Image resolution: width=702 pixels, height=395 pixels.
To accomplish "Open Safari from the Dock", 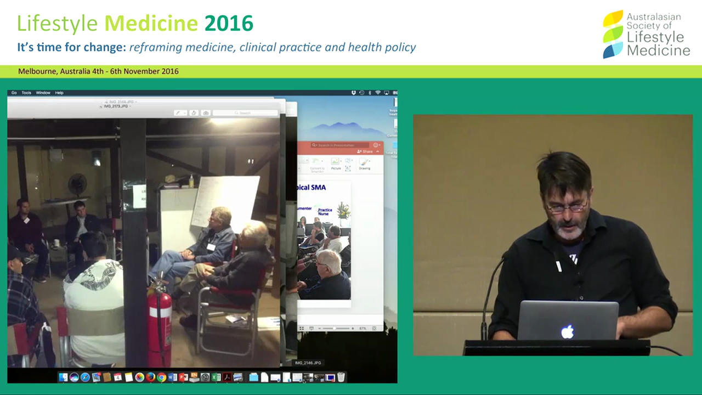I will [x=85, y=377].
